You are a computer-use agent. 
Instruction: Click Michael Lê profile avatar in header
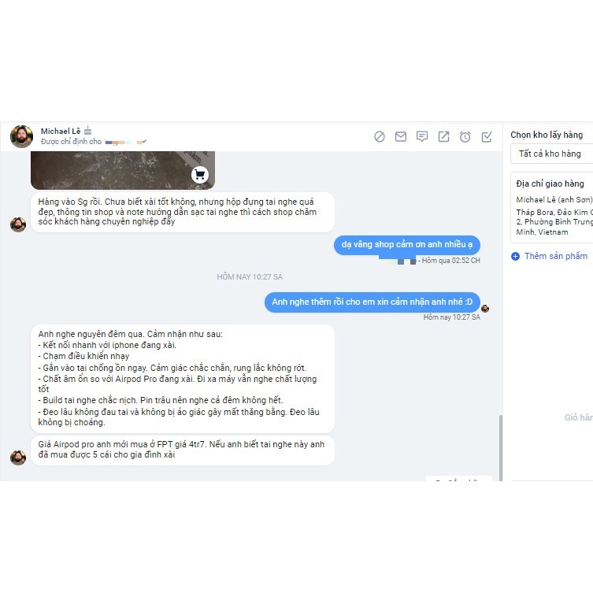21,136
